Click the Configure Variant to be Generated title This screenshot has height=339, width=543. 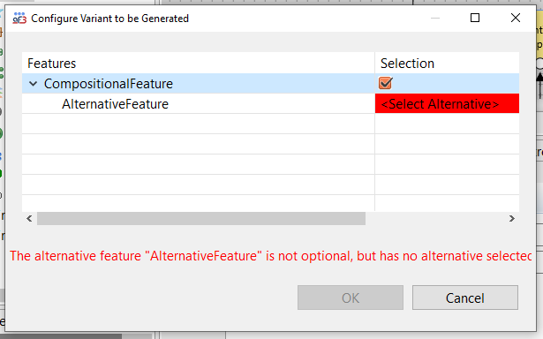110,19
